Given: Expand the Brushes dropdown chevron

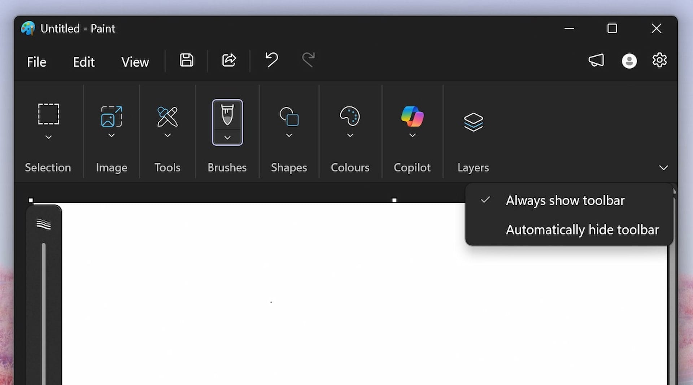Looking at the screenshot, I should click(227, 137).
